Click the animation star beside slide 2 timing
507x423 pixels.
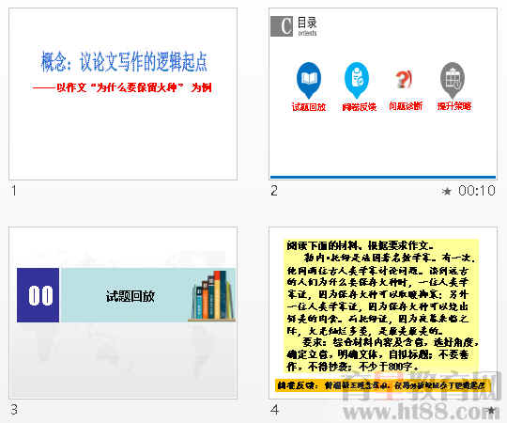coord(447,191)
